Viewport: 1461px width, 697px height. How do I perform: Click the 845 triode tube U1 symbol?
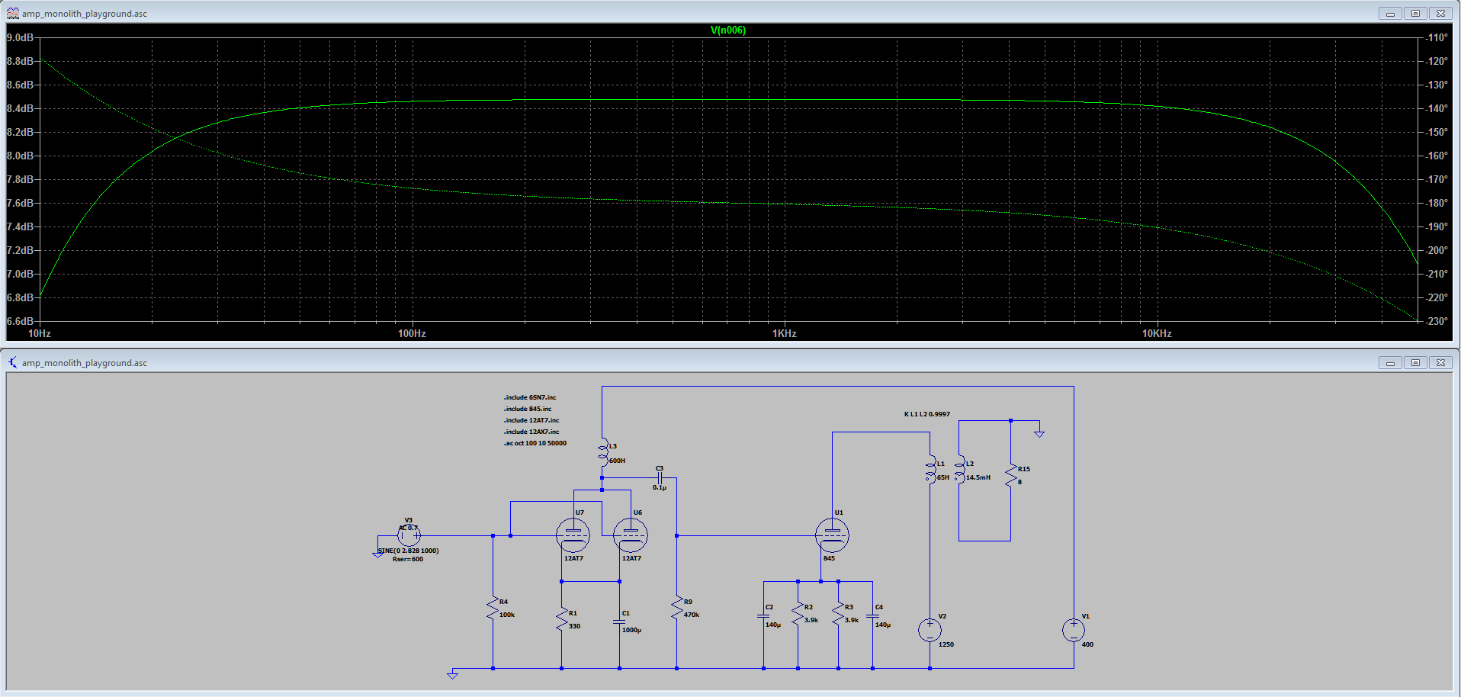pyautogui.click(x=831, y=535)
